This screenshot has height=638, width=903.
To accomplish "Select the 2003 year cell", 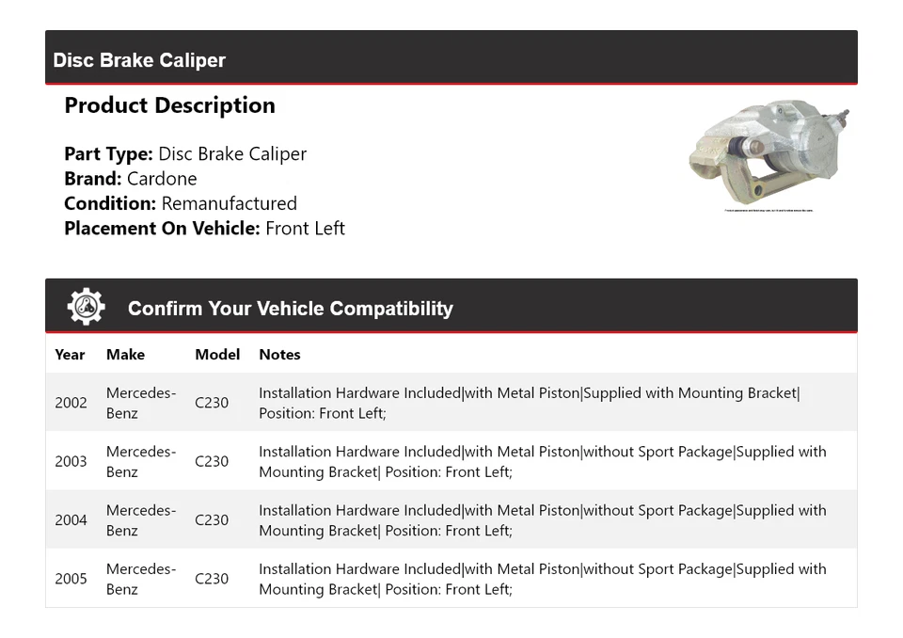I will (71, 461).
